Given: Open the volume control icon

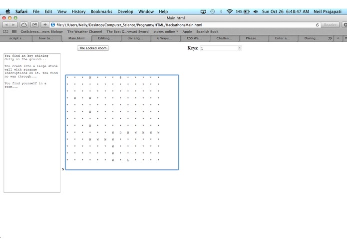Looking at the screenshot, I should pos(255,11).
